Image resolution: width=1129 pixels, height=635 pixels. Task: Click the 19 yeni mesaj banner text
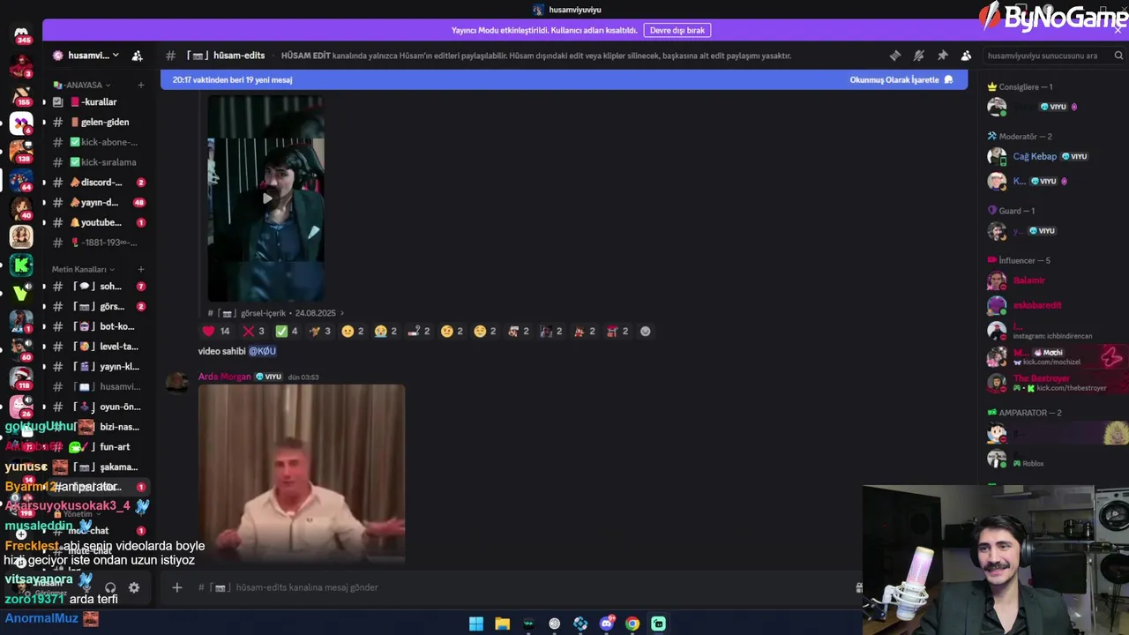click(x=232, y=79)
